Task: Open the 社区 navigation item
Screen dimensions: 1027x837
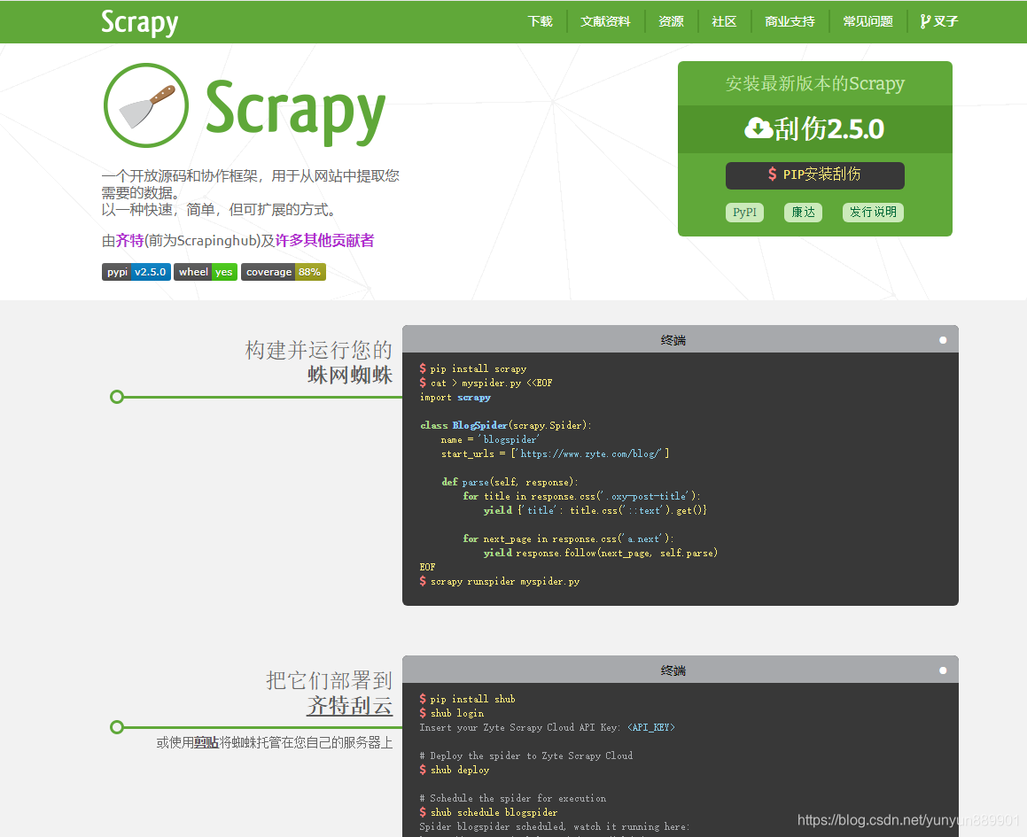Action: click(724, 21)
